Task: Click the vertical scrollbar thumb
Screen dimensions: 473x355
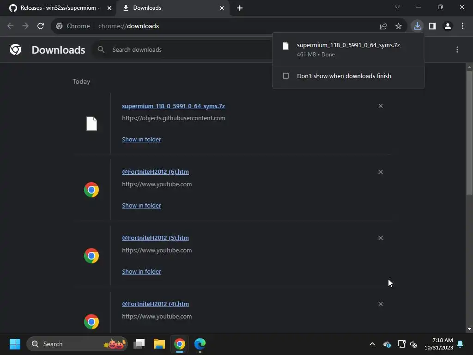Action: (x=469, y=133)
